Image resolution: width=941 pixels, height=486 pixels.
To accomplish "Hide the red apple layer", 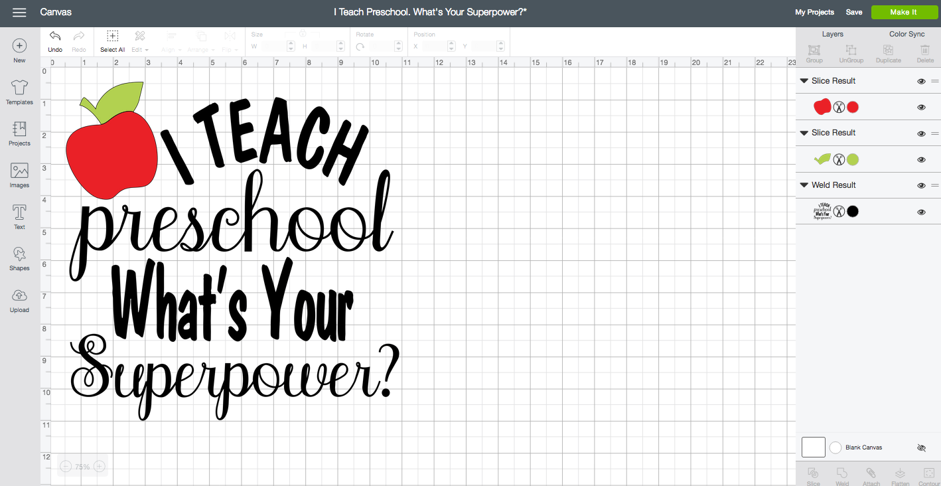I will click(921, 107).
